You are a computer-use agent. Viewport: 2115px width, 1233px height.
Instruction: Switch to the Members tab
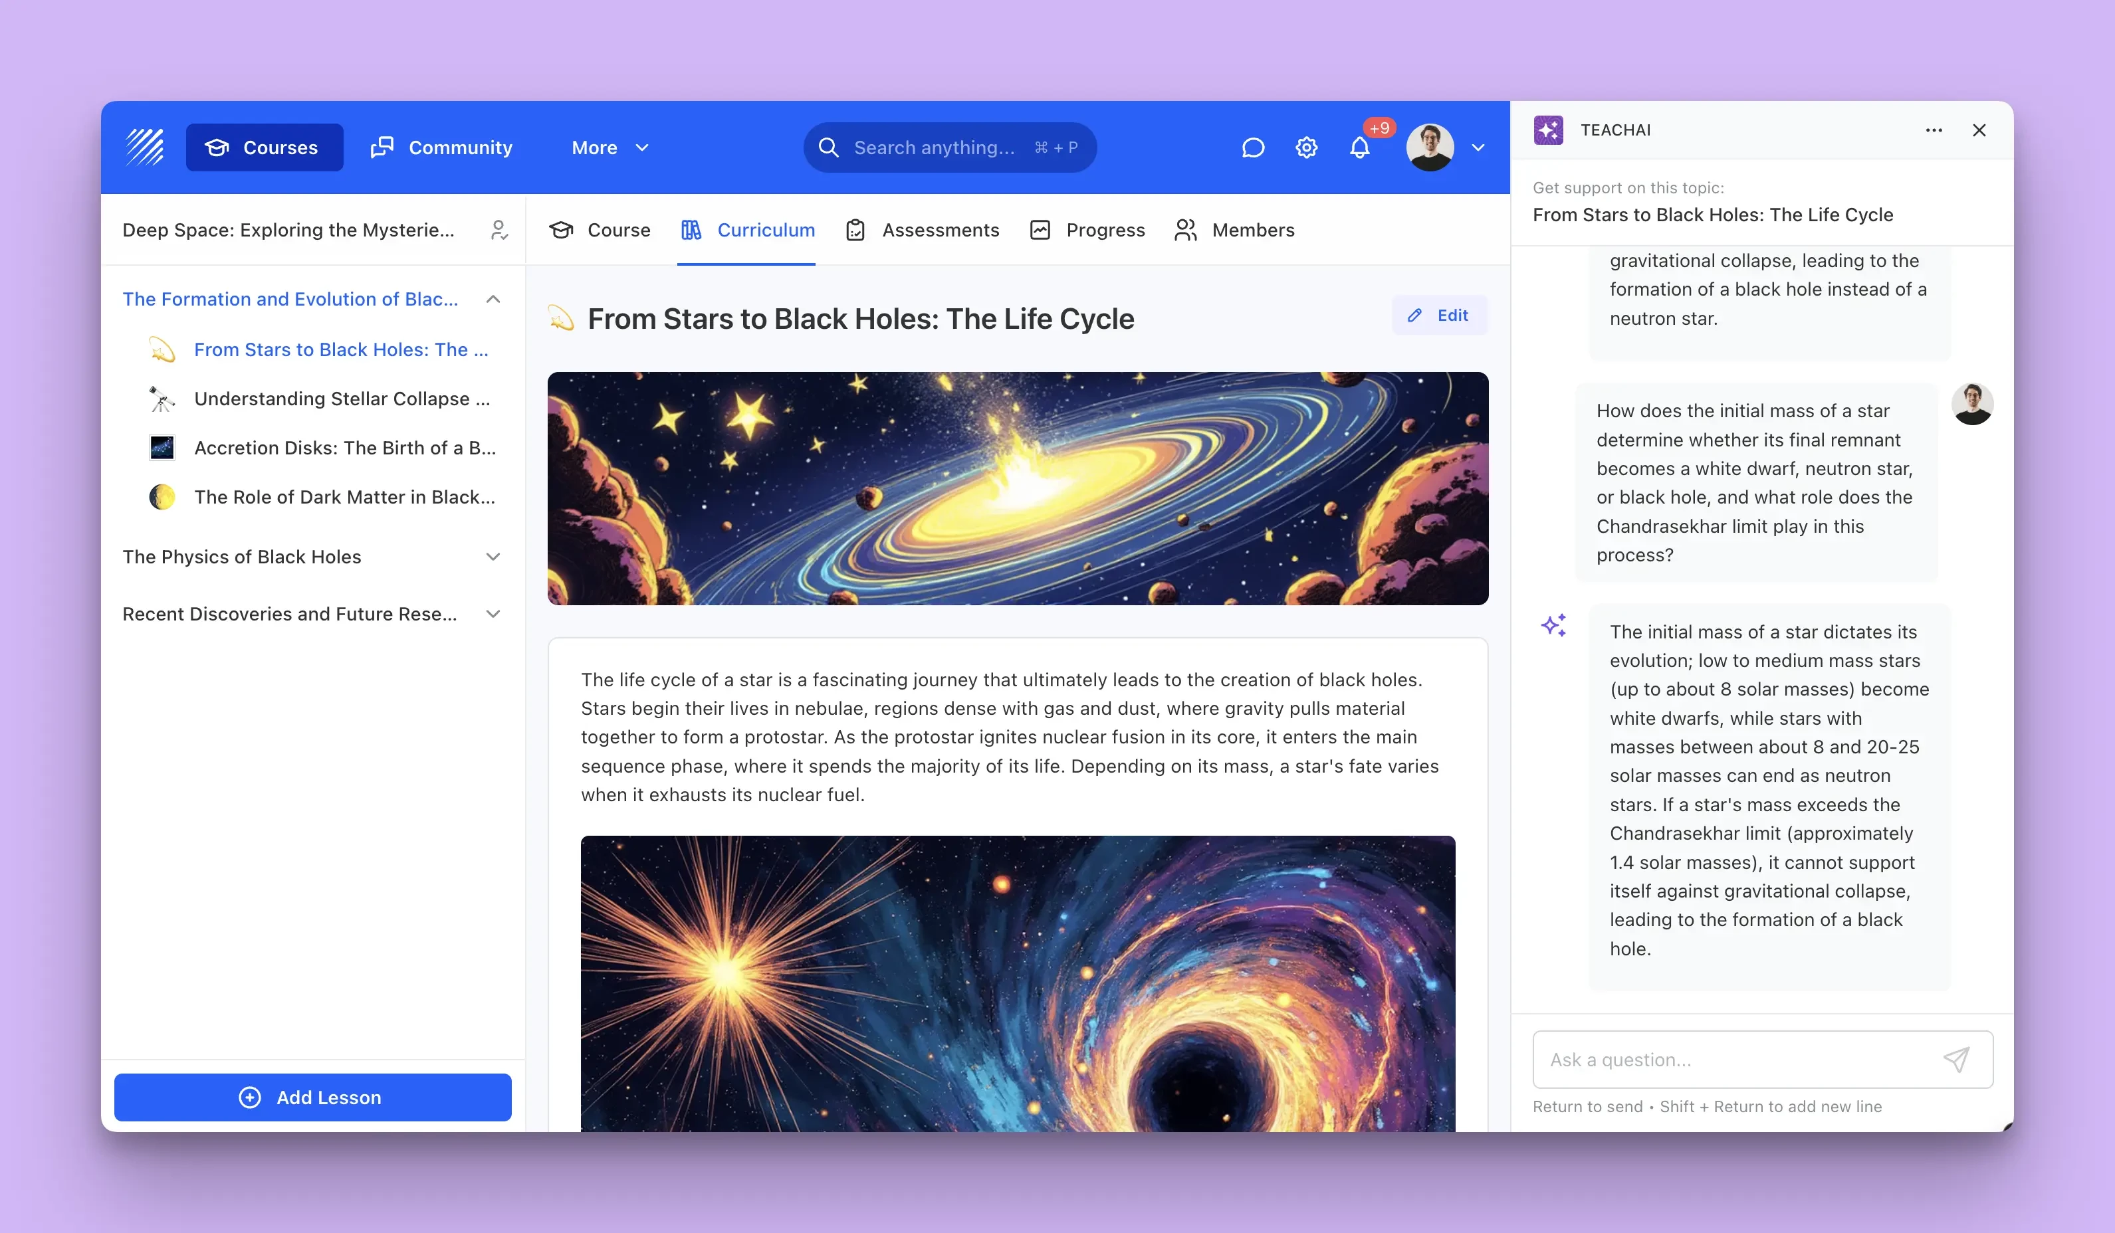point(1234,230)
